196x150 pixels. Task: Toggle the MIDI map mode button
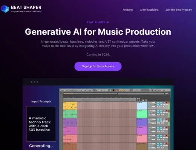(x=159, y=90)
